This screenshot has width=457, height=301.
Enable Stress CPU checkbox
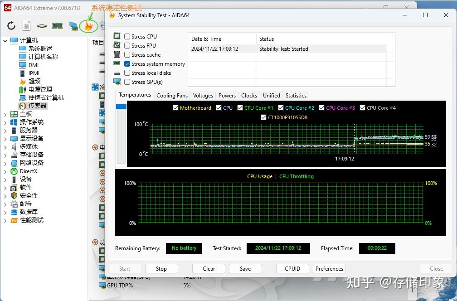pos(127,36)
